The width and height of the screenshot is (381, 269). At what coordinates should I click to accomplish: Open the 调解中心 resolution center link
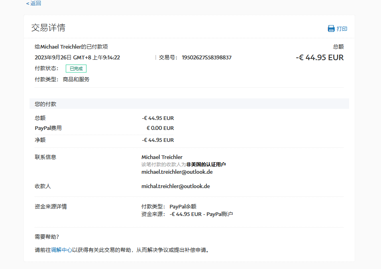(x=61, y=250)
